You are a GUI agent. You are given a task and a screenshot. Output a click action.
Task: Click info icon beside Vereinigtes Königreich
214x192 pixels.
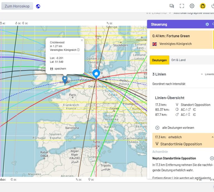pyautogui.click(x=78, y=50)
